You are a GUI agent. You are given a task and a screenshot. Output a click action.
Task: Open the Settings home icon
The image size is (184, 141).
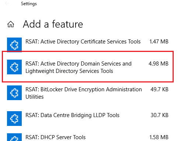(x=11, y=24)
